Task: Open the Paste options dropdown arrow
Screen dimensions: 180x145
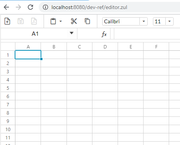Action: 61,21
